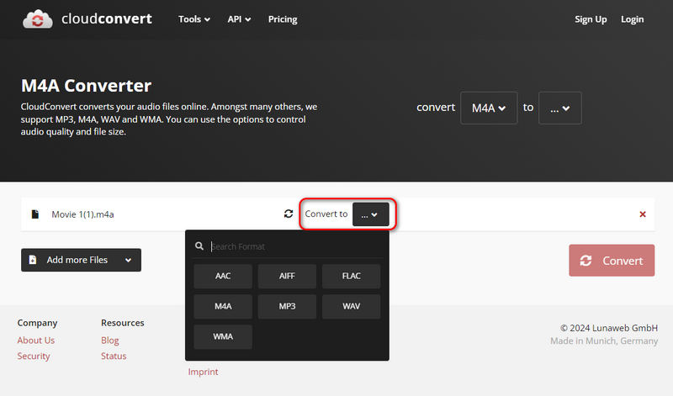Pick WAV from the format list
This screenshot has width=673, height=396.
pos(351,306)
